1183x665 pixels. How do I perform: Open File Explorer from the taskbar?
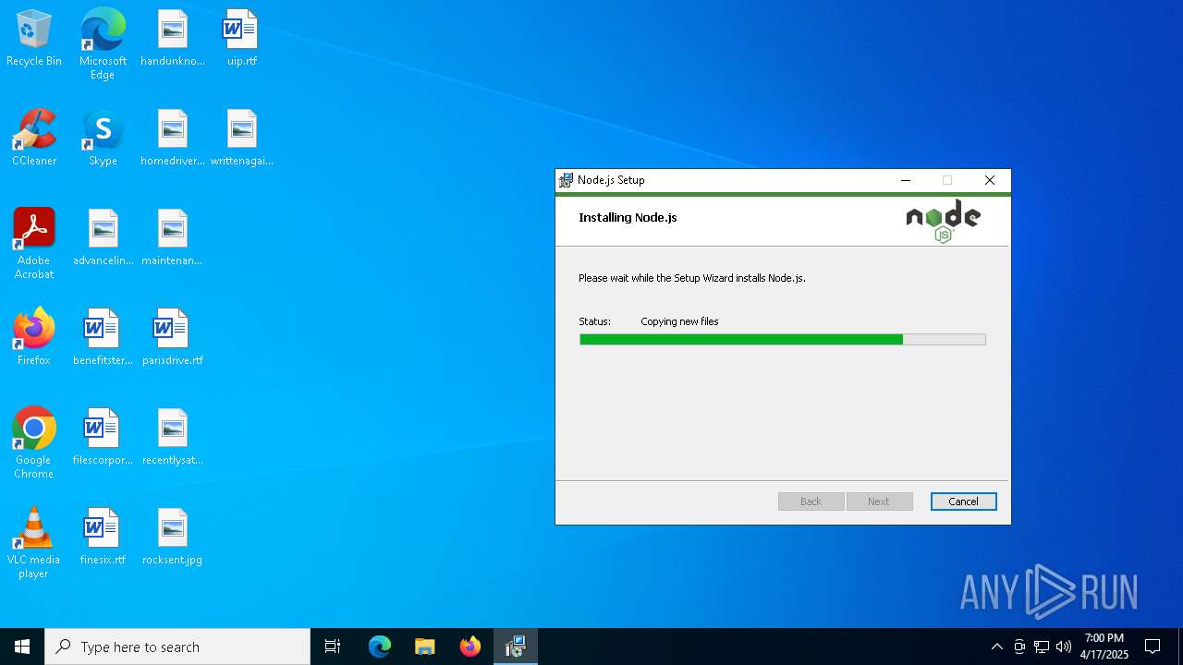(425, 647)
